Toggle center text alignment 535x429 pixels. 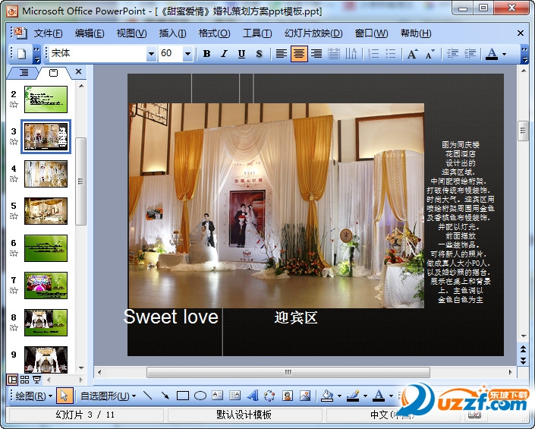[x=299, y=54]
